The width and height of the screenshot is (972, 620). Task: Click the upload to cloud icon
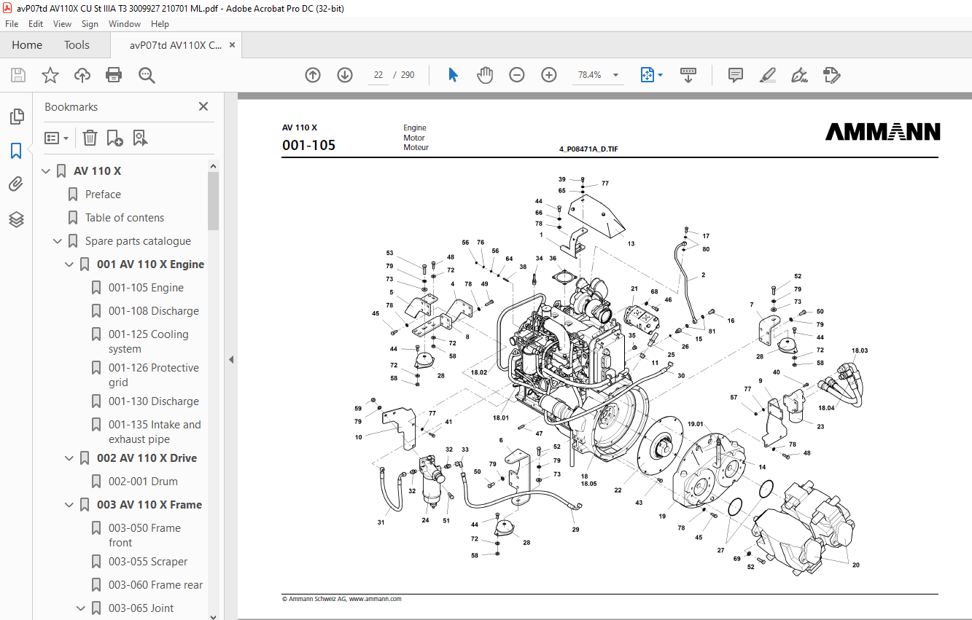82,75
